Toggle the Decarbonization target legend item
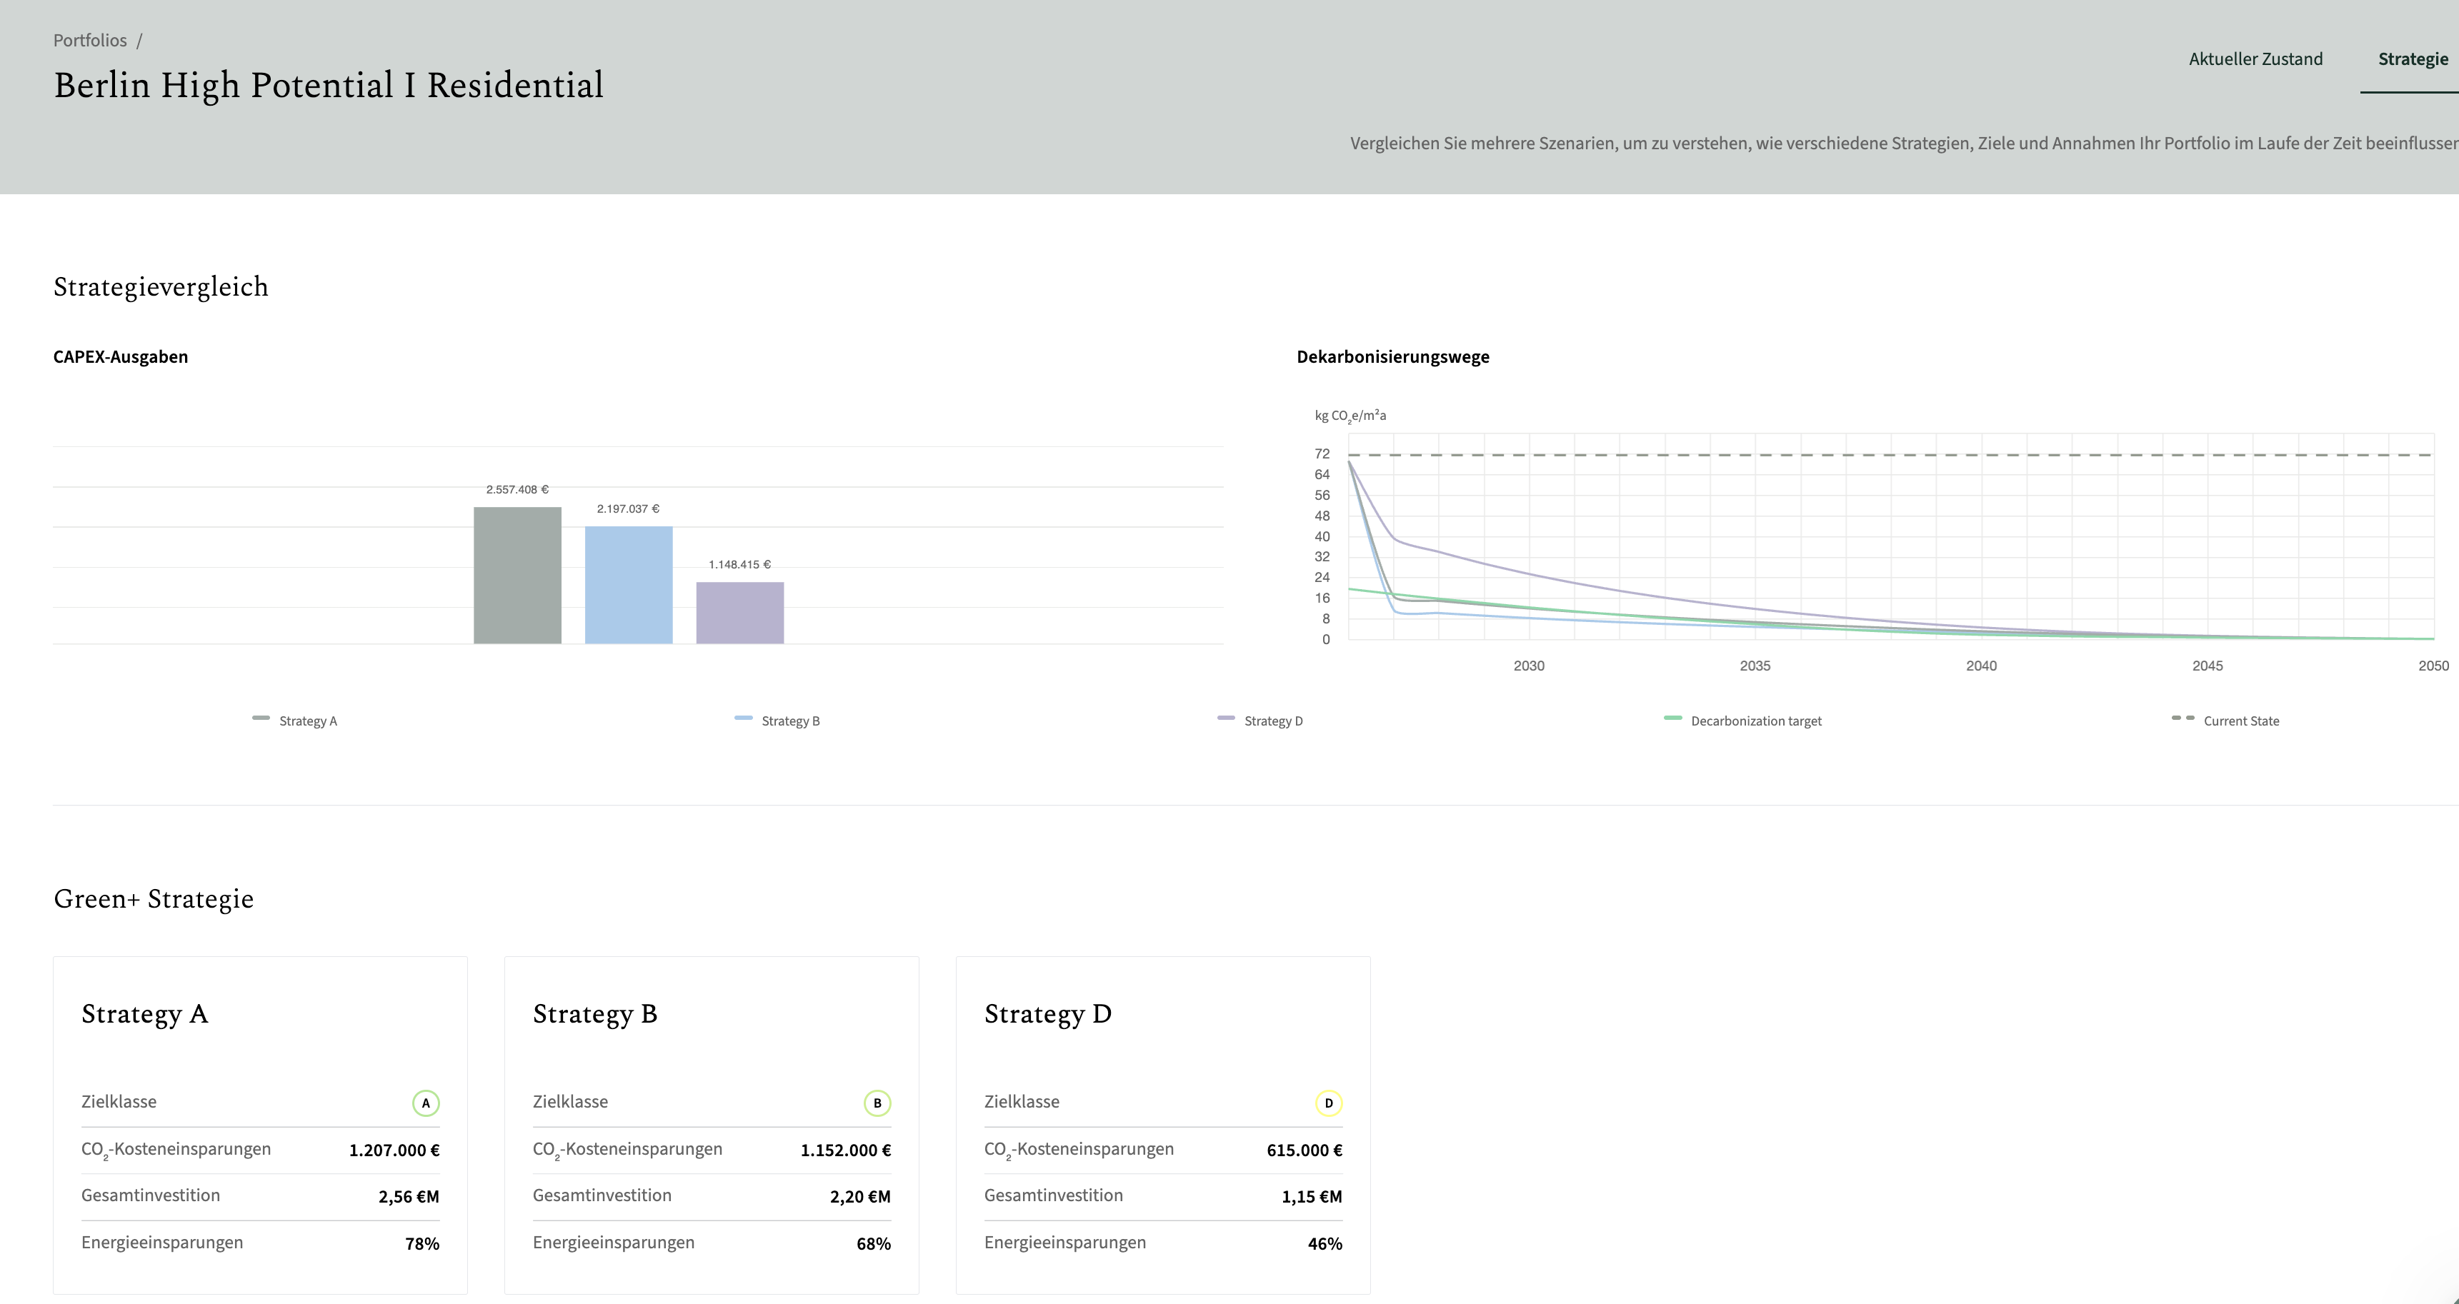The image size is (2459, 1304). 1743,721
